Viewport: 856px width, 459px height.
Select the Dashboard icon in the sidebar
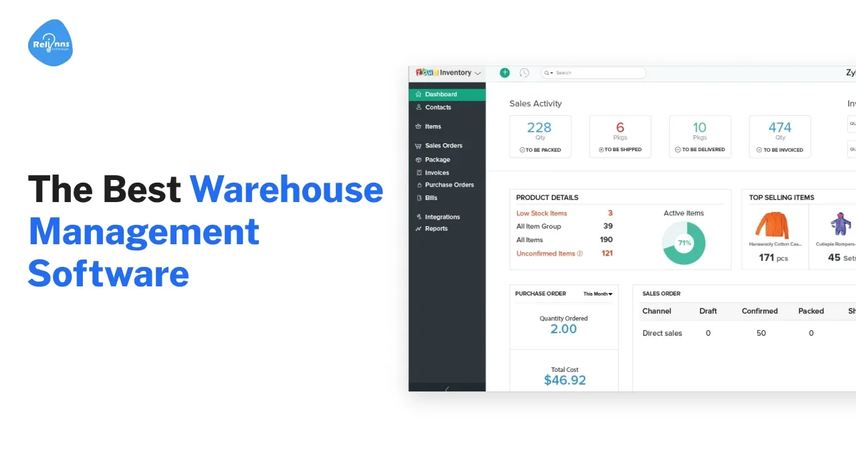[x=418, y=94]
